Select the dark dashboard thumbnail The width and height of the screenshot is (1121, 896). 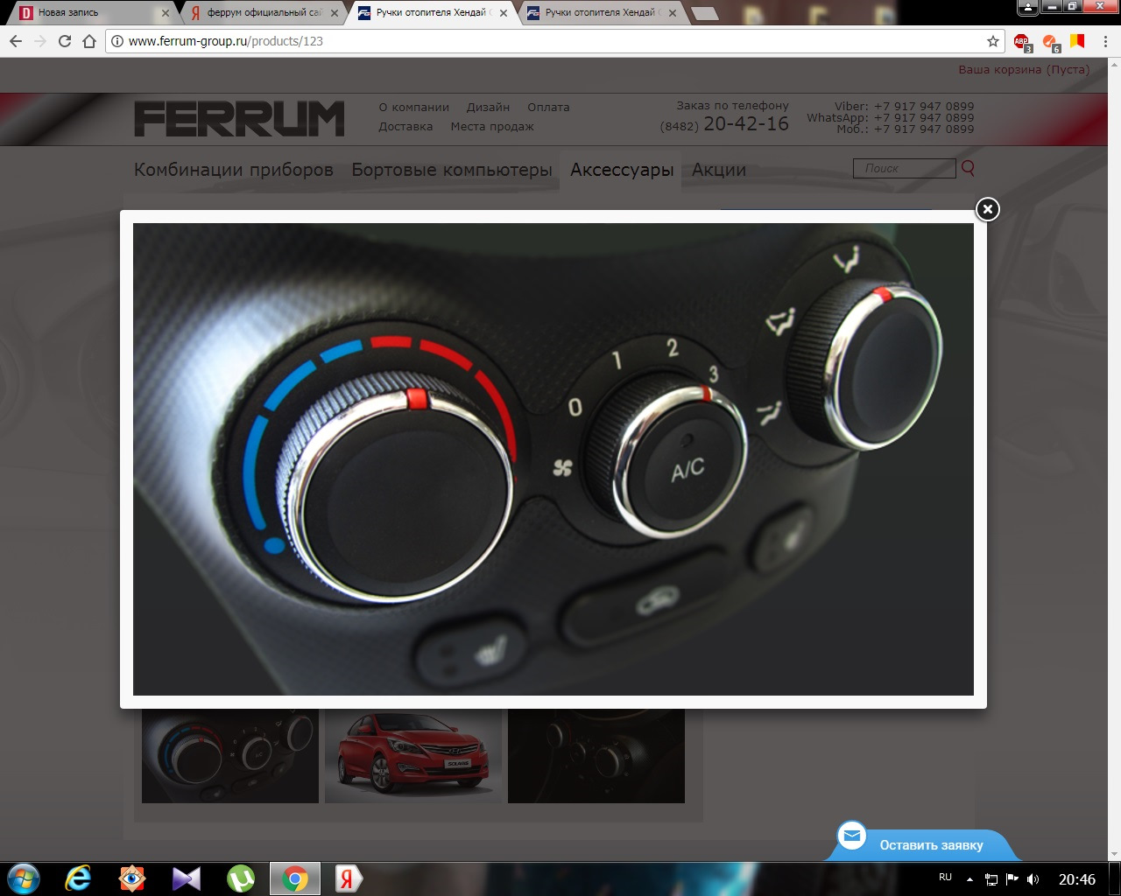pos(596,756)
